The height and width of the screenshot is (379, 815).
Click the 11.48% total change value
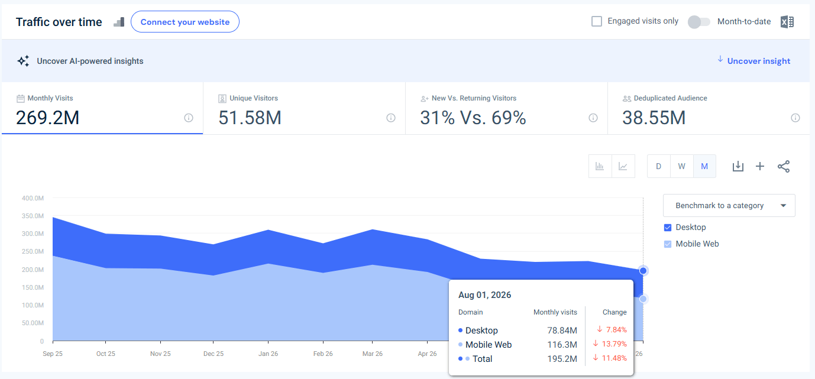(x=615, y=359)
